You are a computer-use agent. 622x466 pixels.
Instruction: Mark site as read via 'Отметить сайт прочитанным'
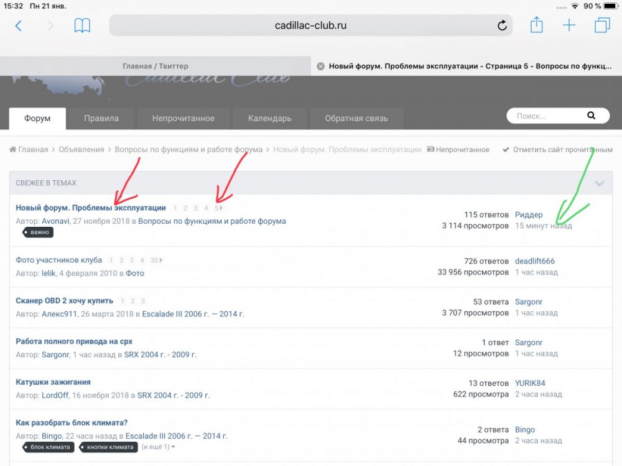pos(557,150)
